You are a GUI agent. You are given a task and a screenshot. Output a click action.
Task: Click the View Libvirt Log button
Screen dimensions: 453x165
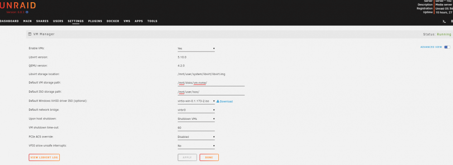[x=44, y=157]
